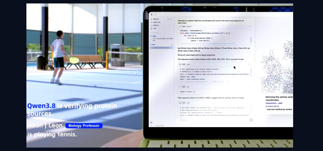Click the home icon at sidebar bottom

[151, 123]
